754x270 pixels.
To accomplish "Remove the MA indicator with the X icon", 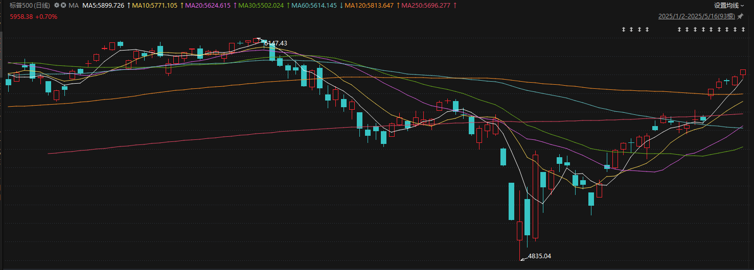I will coord(63,5).
